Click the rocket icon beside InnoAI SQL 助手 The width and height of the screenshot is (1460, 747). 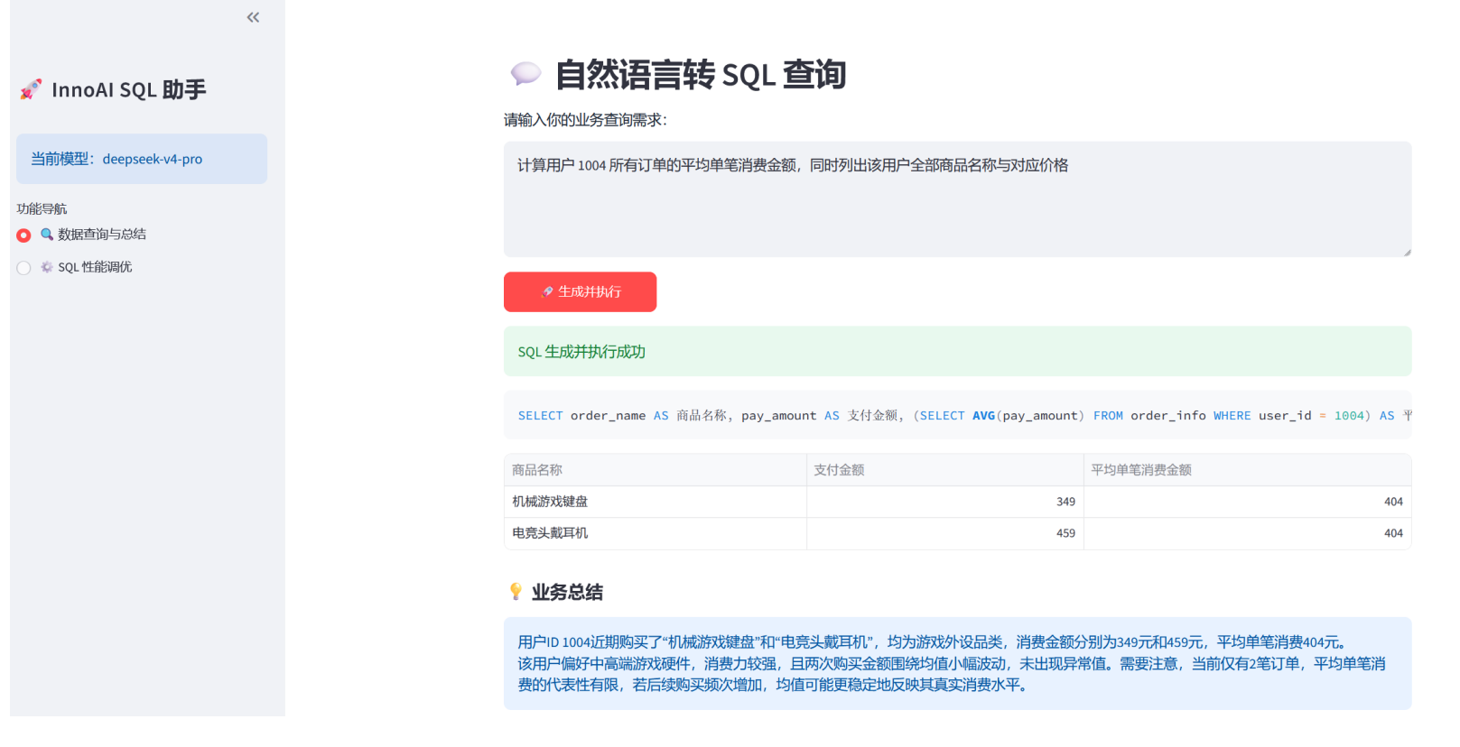pos(31,89)
